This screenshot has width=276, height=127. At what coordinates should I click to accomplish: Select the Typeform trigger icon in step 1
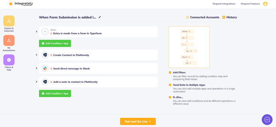tap(45, 32)
